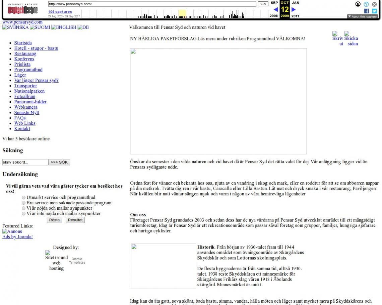Switch language to SUOMI
382x305 pixels.
click(x=40, y=27)
